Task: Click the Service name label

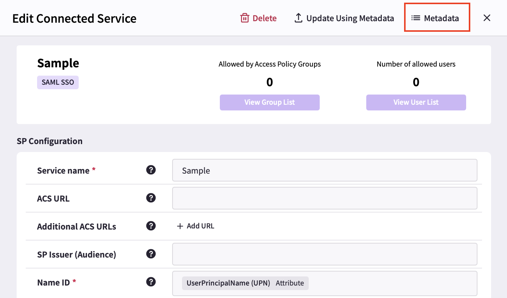Action: coord(63,171)
